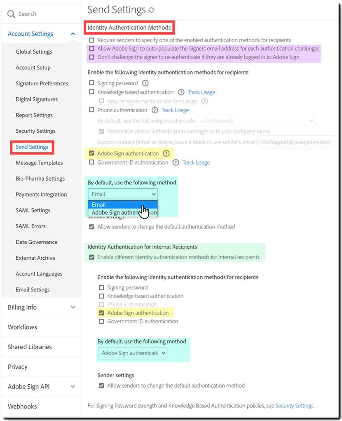Choose Adobe Sign authentication in open dropdown list
This screenshot has width=342, height=421.
click(122, 212)
